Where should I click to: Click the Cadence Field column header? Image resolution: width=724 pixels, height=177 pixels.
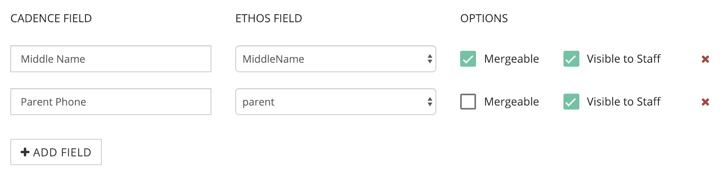click(x=51, y=18)
